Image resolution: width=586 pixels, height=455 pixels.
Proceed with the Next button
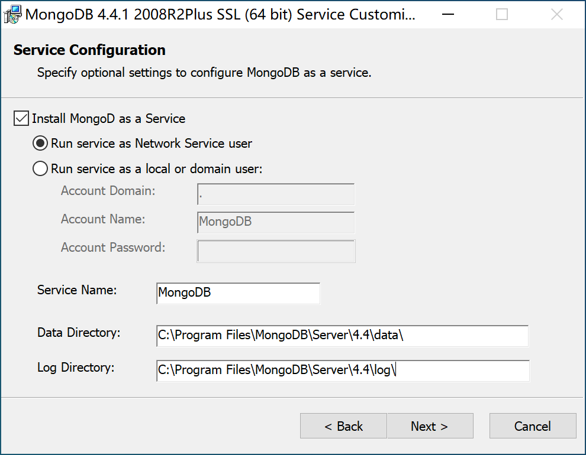pyautogui.click(x=430, y=425)
